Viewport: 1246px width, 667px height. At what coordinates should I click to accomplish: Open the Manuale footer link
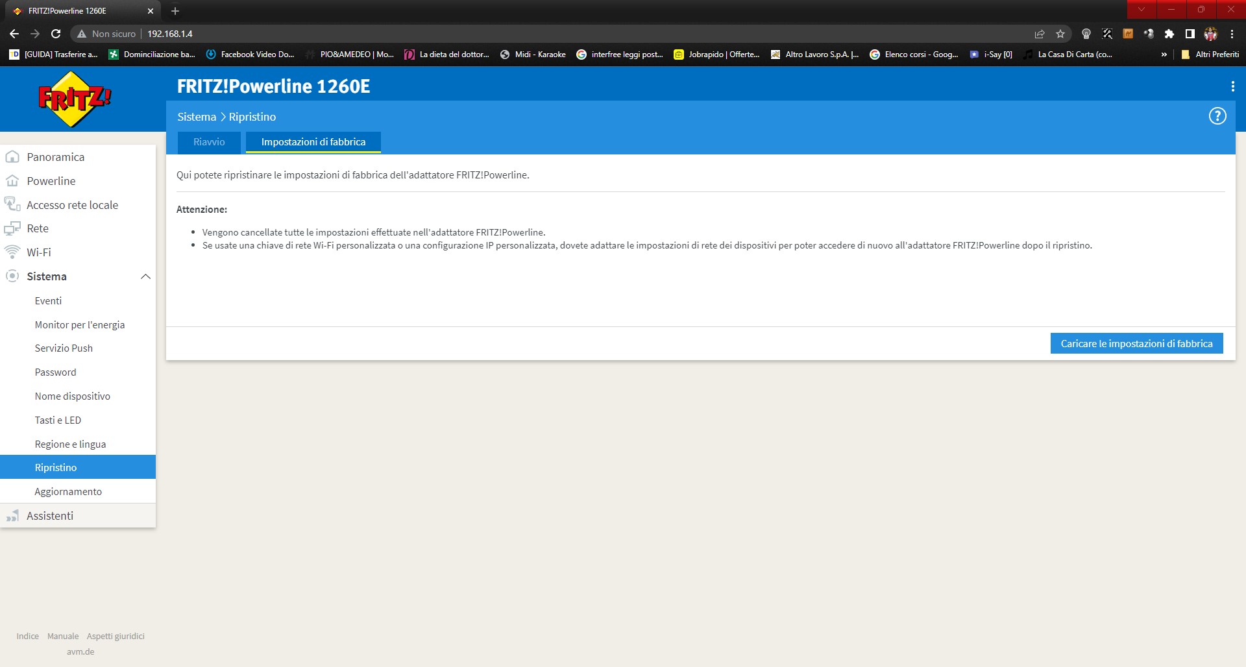63,637
